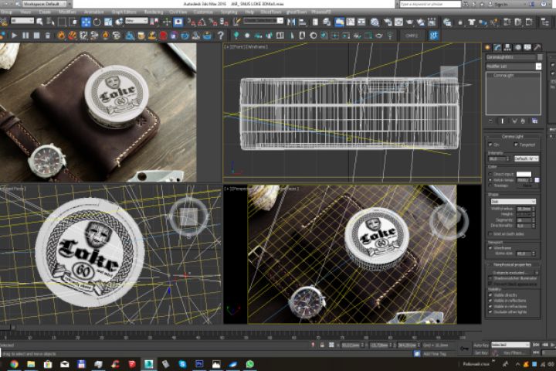Expand the Modifier List dropdown
This screenshot has height=371, width=556.
tap(513, 66)
